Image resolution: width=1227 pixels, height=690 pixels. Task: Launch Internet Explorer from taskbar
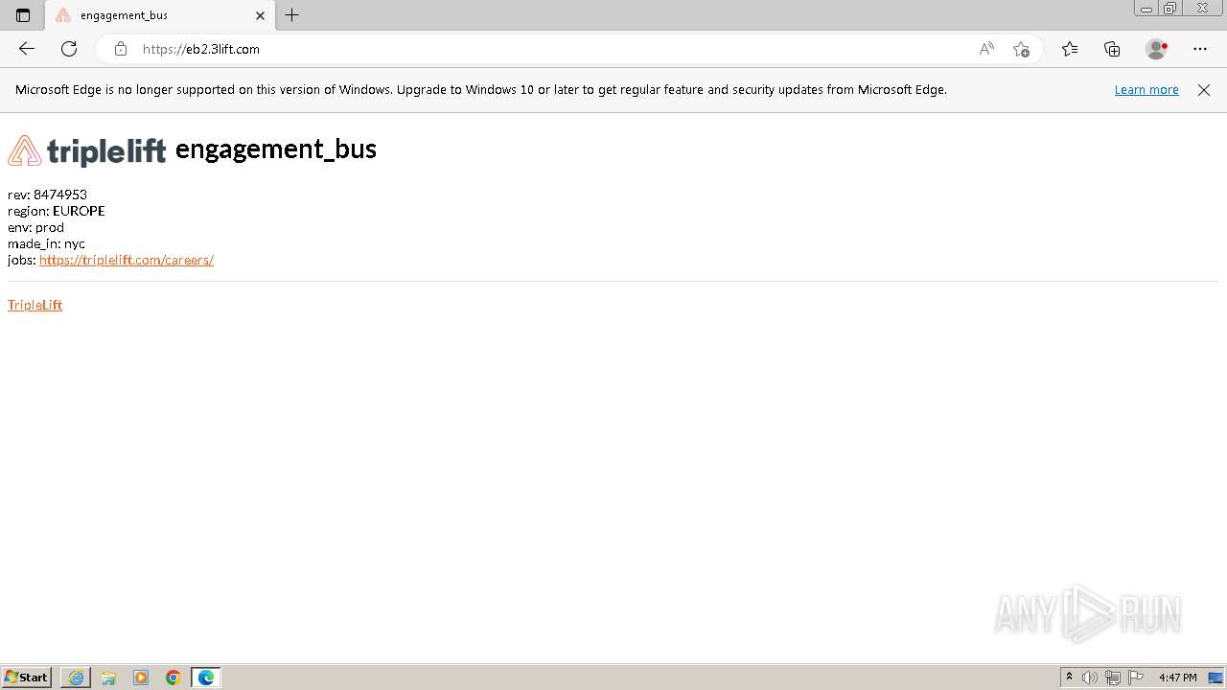(76, 678)
